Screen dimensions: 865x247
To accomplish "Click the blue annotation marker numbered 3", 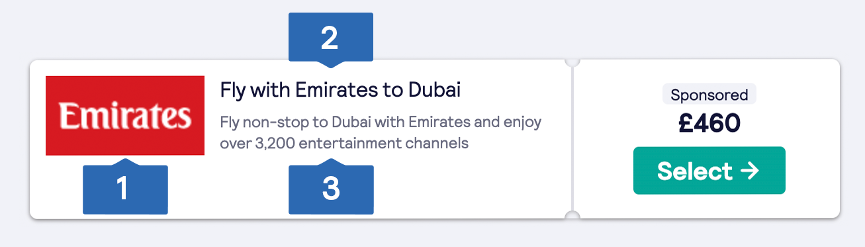I will tap(331, 187).
